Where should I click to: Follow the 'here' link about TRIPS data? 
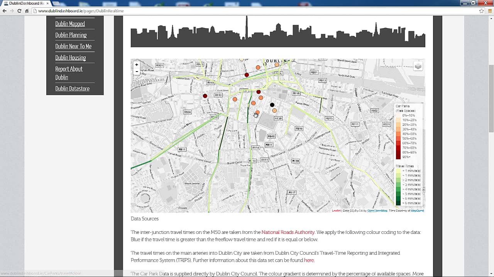[x=309, y=260]
